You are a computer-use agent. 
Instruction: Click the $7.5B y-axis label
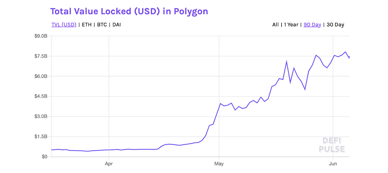(41, 56)
